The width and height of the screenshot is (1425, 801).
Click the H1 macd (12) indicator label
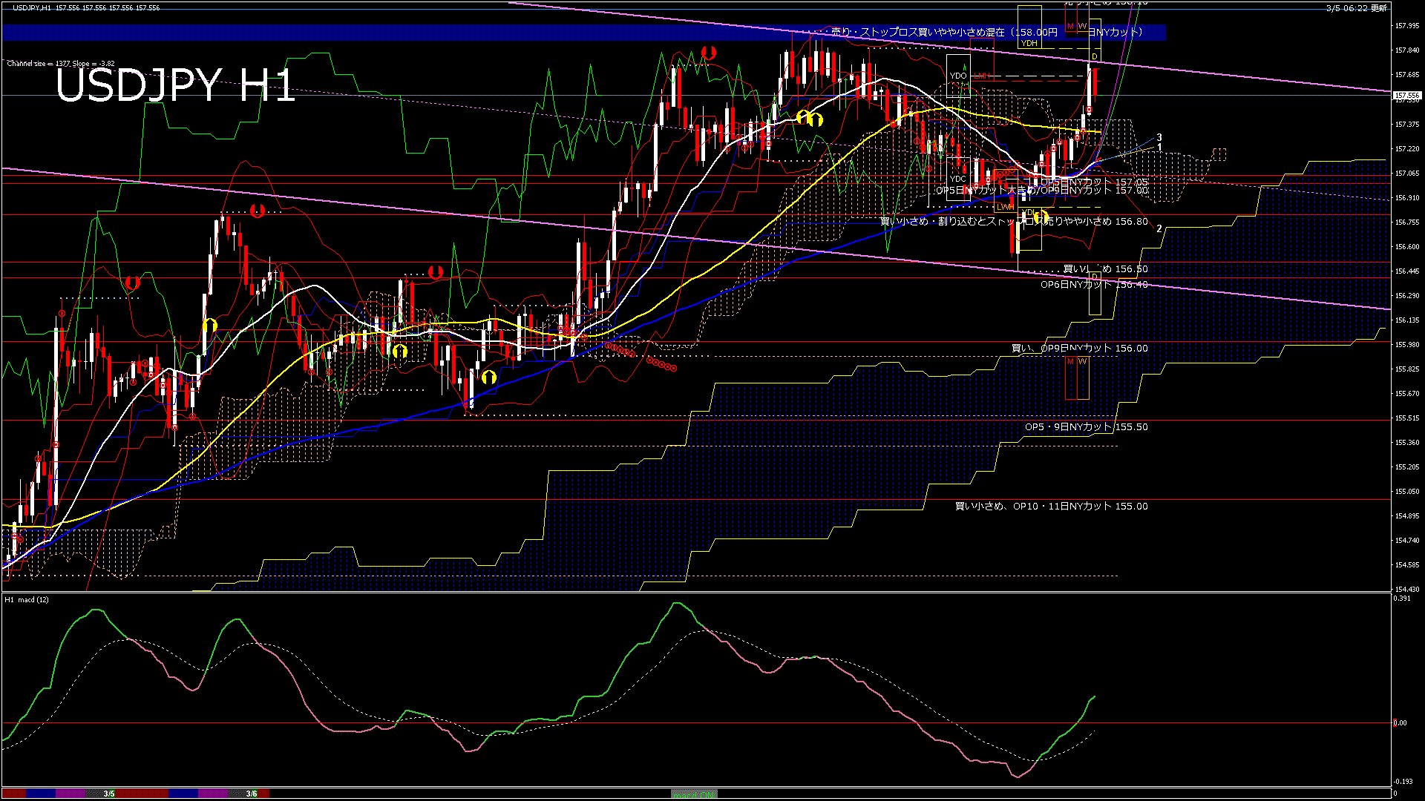[x=27, y=599]
